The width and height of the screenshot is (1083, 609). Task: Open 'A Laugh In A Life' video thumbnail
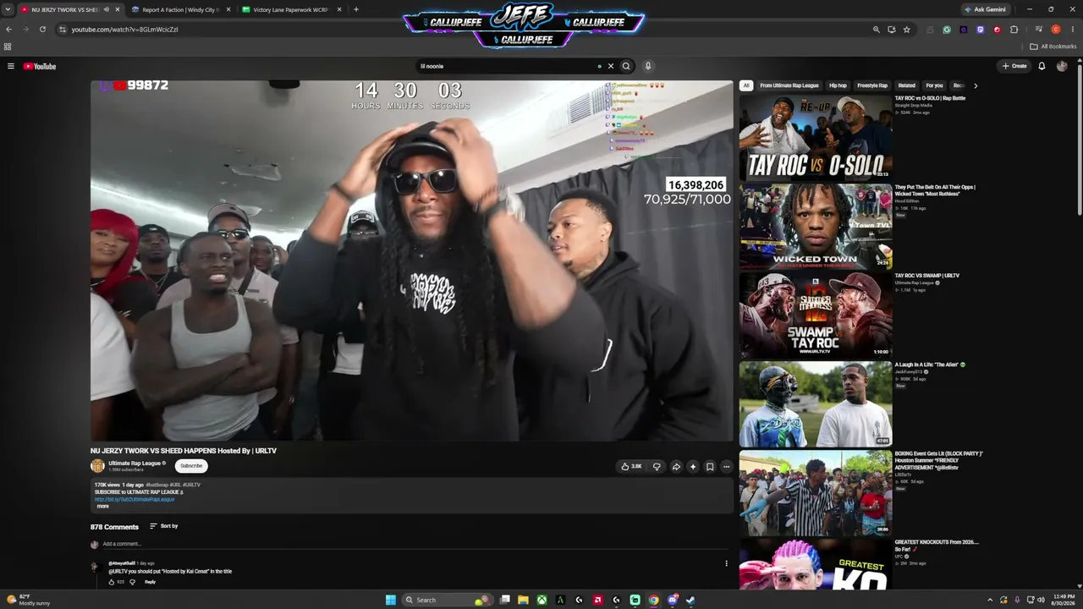point(816,404)
